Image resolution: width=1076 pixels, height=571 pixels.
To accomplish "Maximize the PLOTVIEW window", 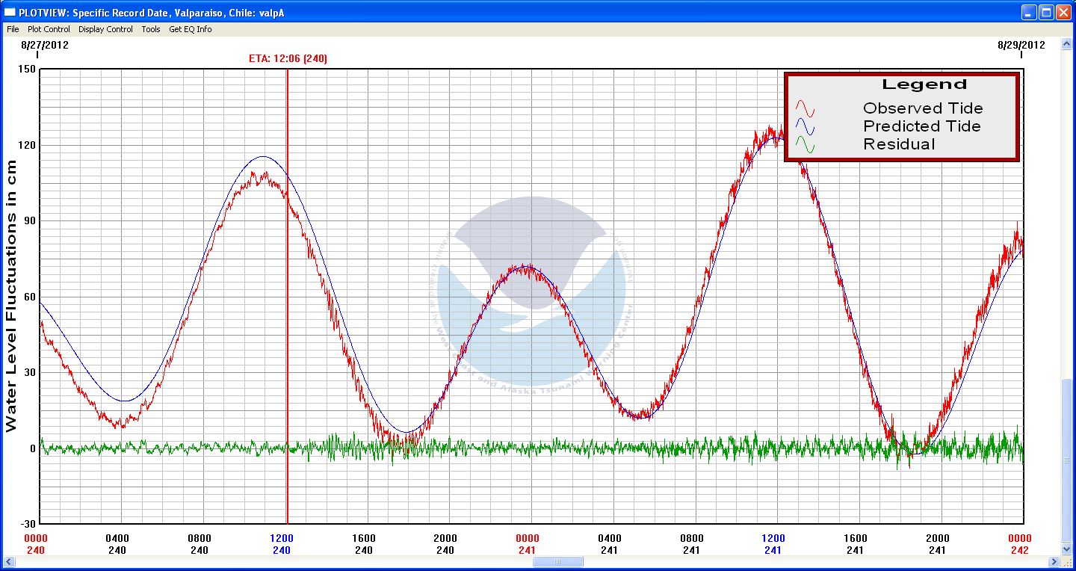I will (x=1046, y=12).
